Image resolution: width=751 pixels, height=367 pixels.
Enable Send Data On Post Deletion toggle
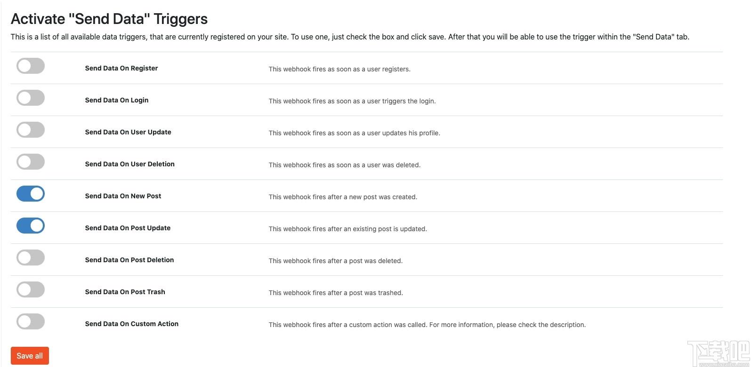[x=31, y=258]
